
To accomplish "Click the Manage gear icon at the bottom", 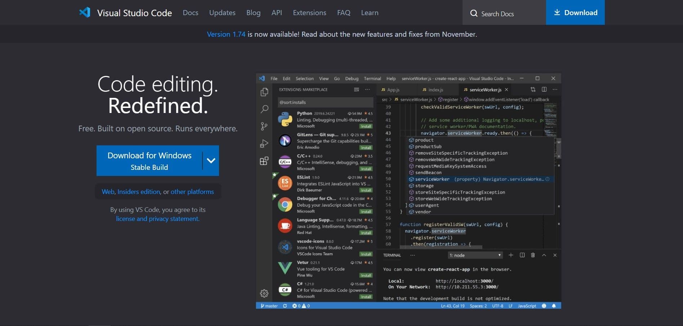I will tap(265, 293).
